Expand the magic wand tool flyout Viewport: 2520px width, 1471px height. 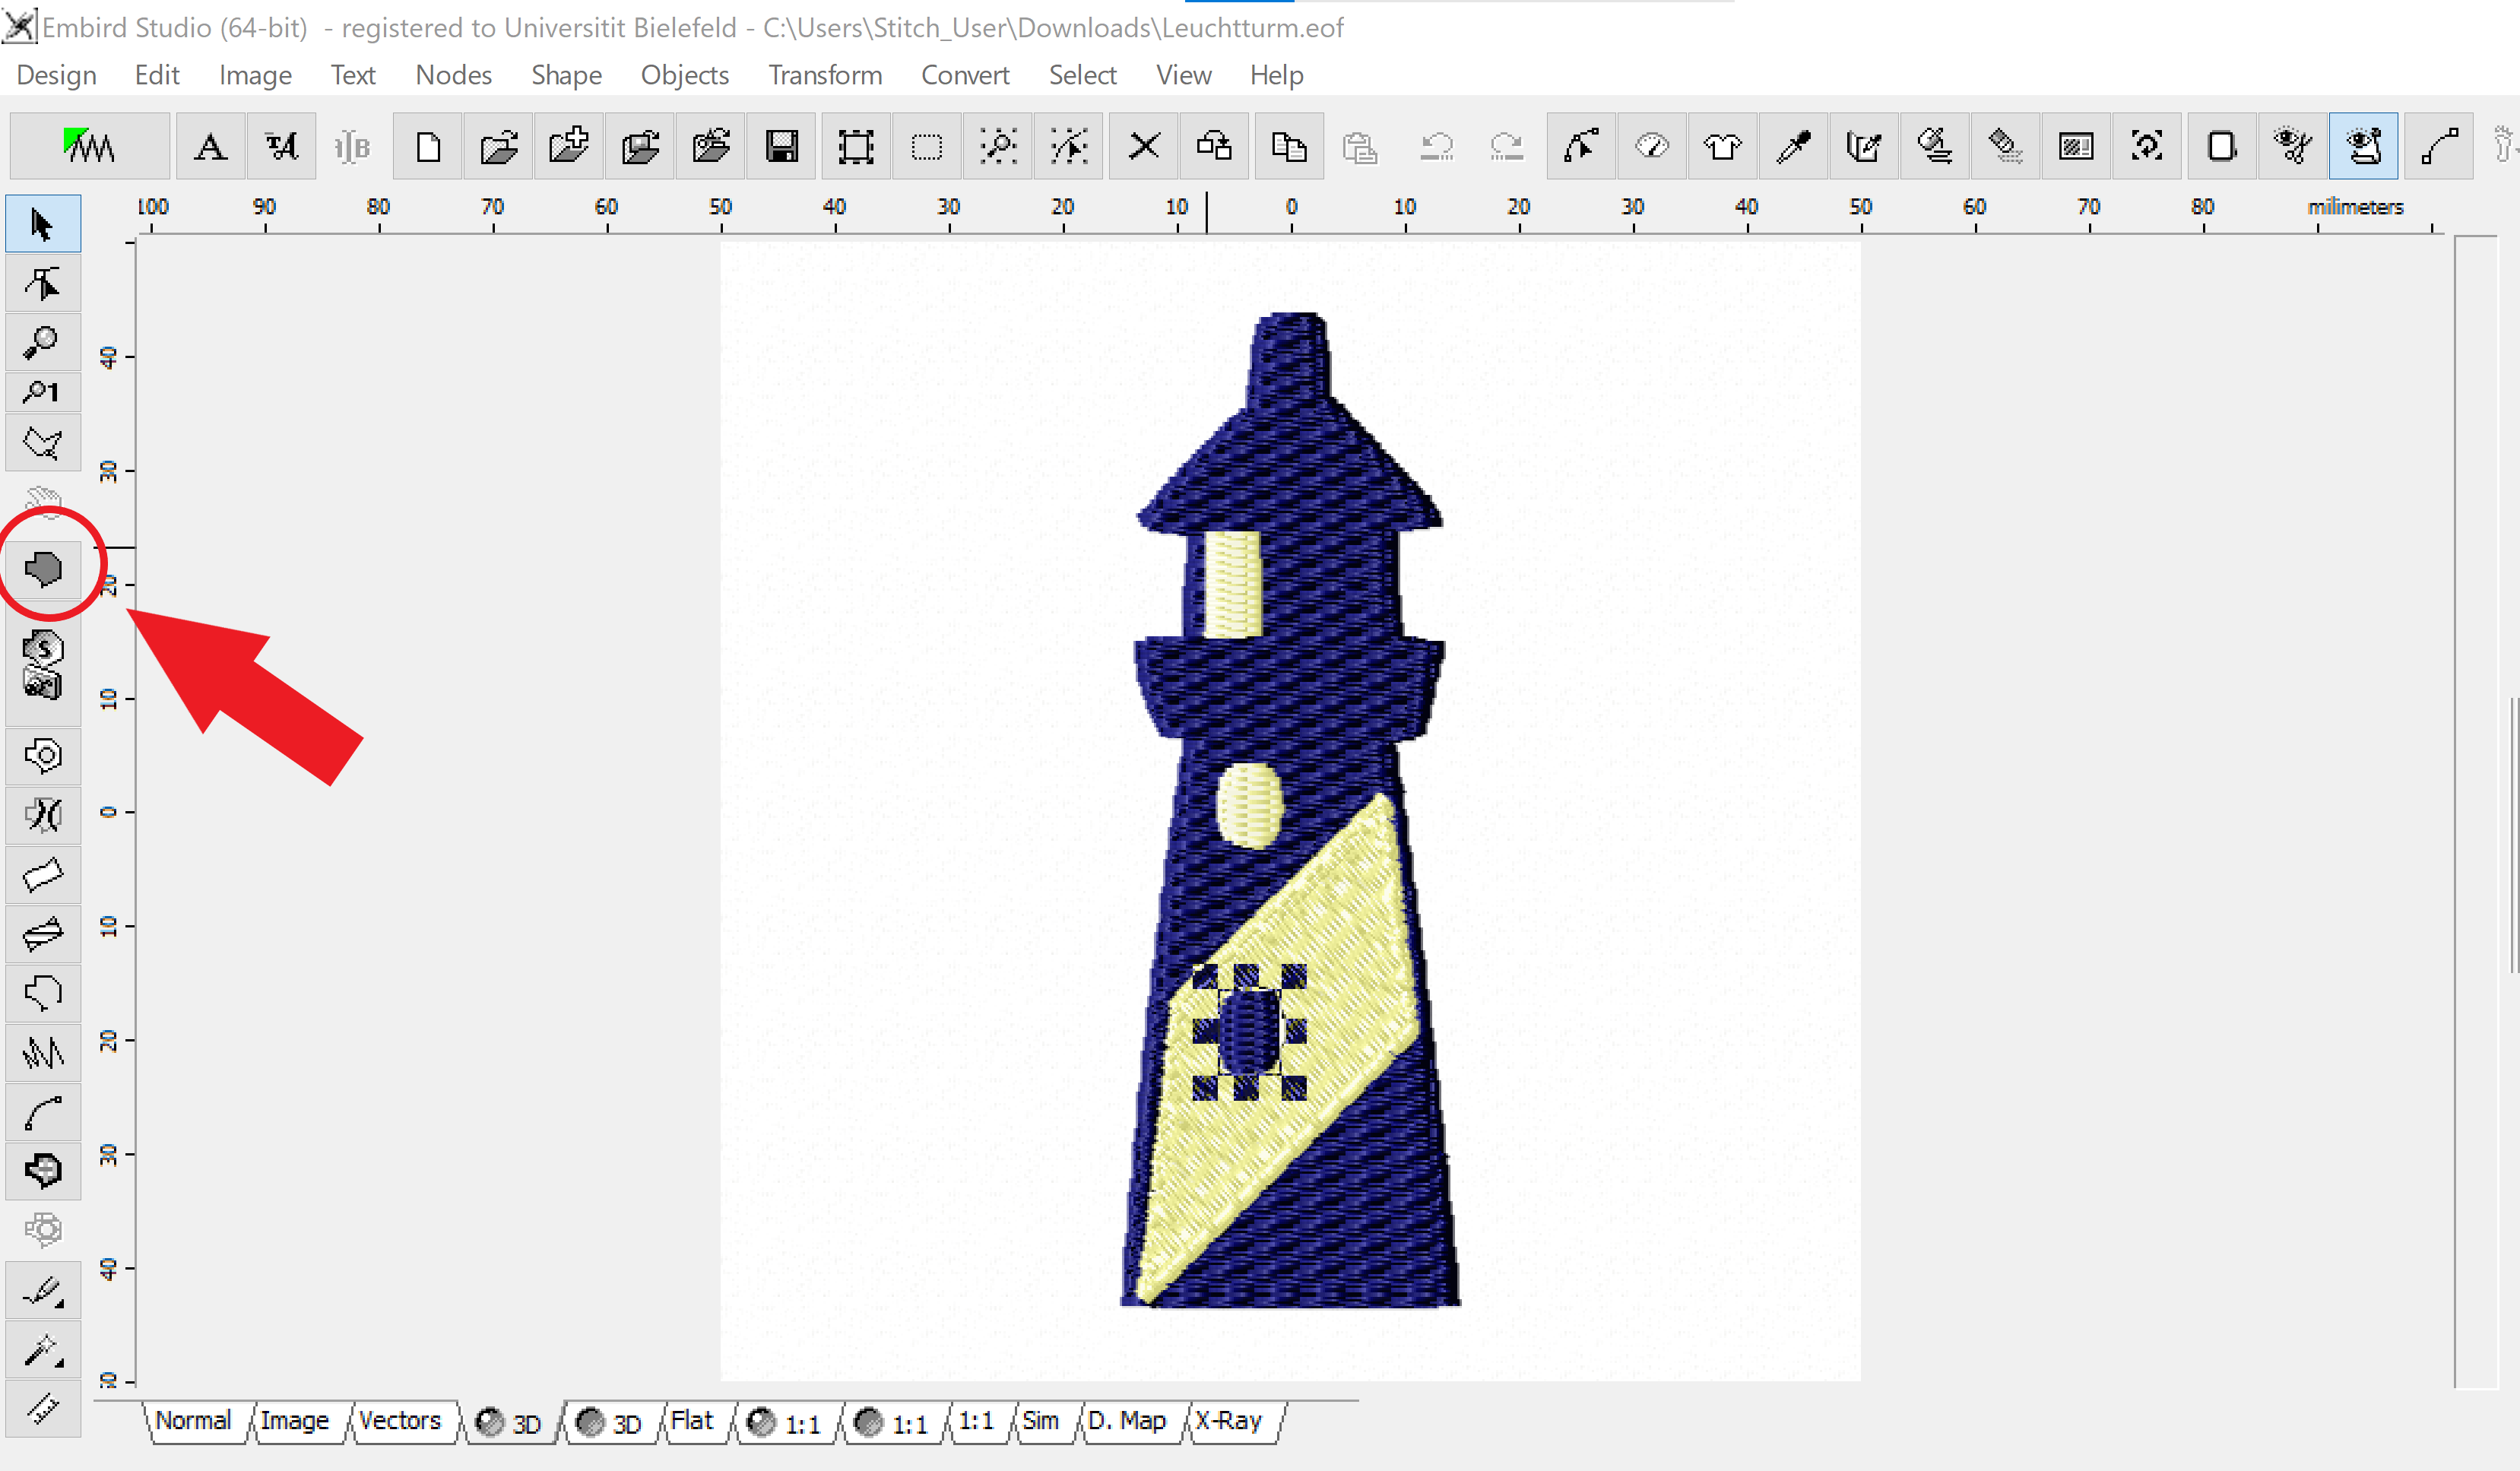[43, 1351]
